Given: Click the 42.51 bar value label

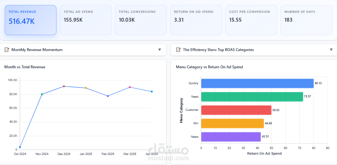Looking at the screenshot, I should 265,137.
